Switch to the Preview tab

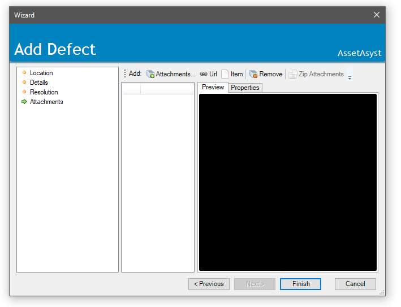213,87
